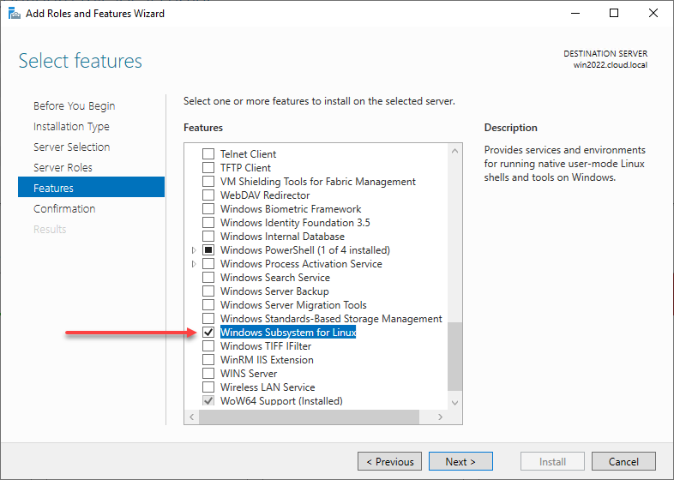
Task: Go to the Server Roles step
Action: point(63,168)
